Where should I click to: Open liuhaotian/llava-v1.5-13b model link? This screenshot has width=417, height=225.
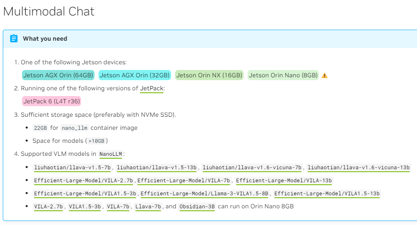click(x=157, y=167)
